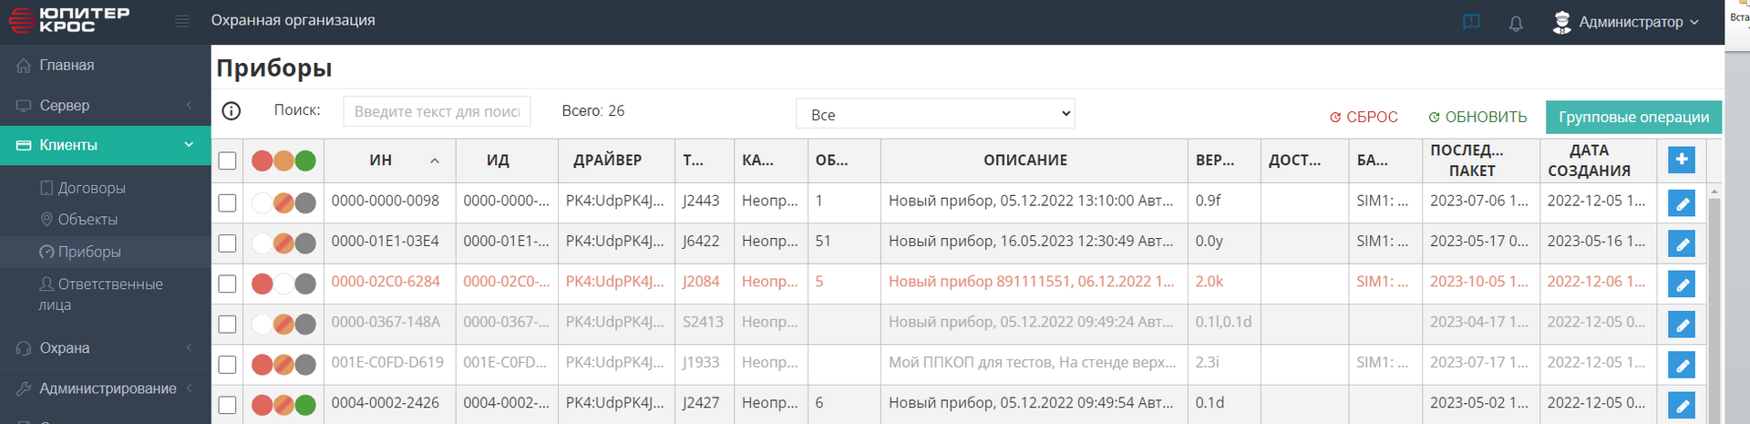Edit device 0000-0000-0098 with pencil icon

pyautogui.click(x=1681, y=203)
